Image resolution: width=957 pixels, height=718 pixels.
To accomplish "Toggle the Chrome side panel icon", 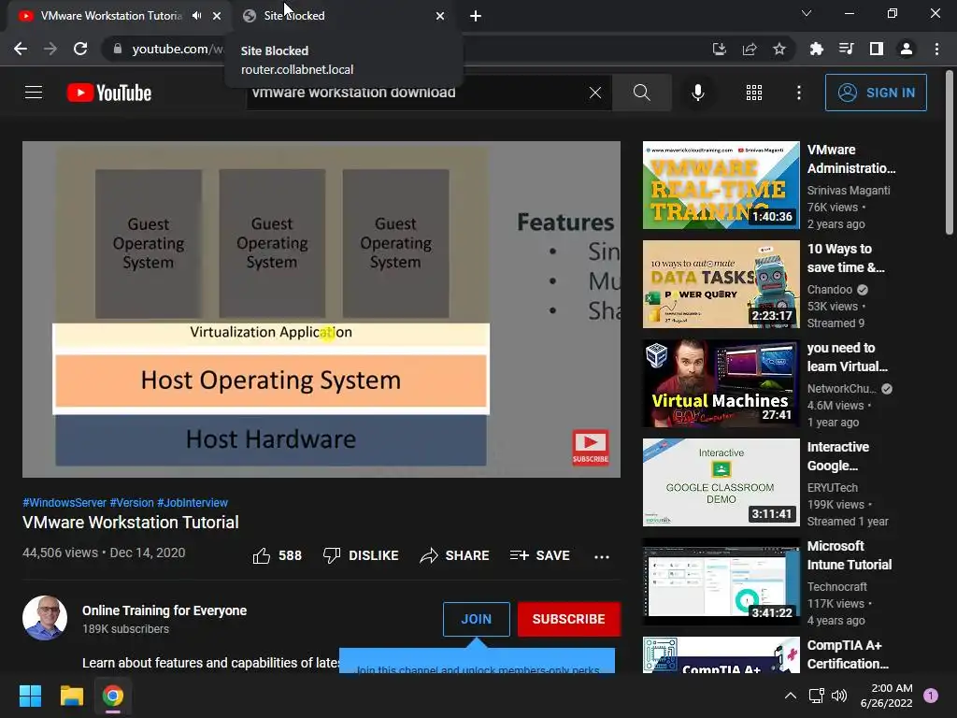I will click(x=877, y=49).
